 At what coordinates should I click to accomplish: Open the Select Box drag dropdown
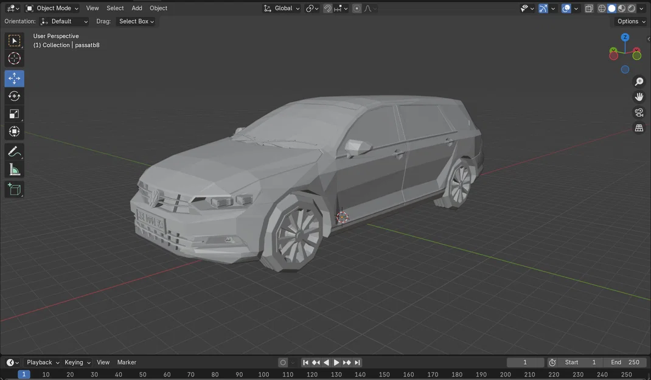point(135,21)
